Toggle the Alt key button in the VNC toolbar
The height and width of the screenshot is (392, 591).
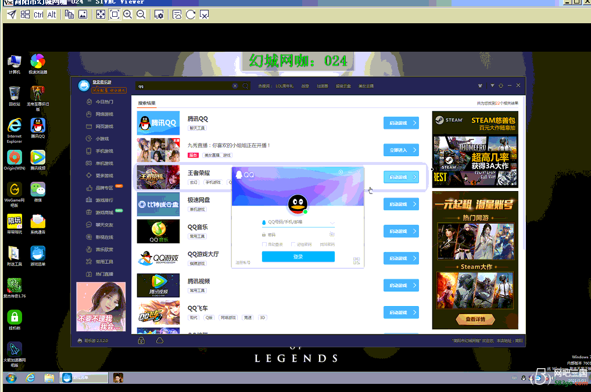point(52,15)
